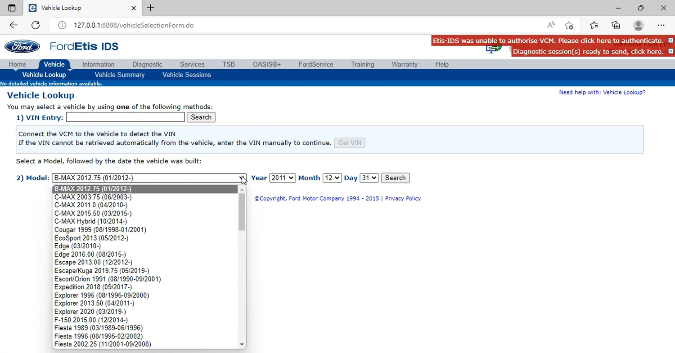
Task: Switch to the Vehicle Summary sub-tab
Action: click(119, 75)
